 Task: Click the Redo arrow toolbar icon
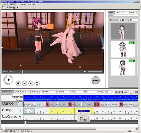click(21, 7)
